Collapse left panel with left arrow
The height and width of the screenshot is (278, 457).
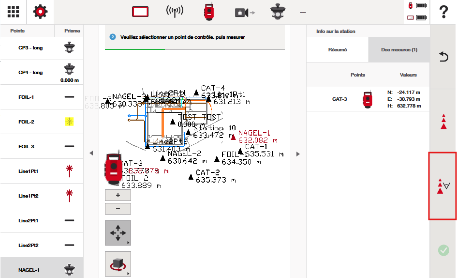[x=91, y=154]
